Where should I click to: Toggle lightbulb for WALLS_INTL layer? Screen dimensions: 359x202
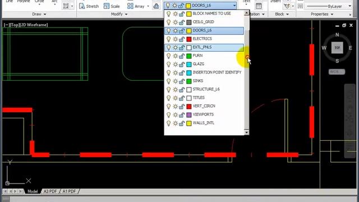coord(168,123)
